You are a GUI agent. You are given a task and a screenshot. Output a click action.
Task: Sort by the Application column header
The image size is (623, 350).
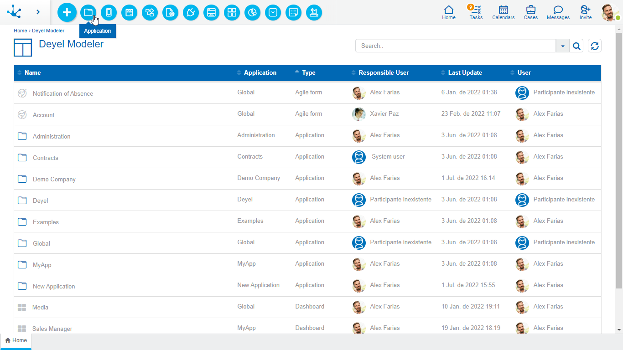tap(260, 72)
